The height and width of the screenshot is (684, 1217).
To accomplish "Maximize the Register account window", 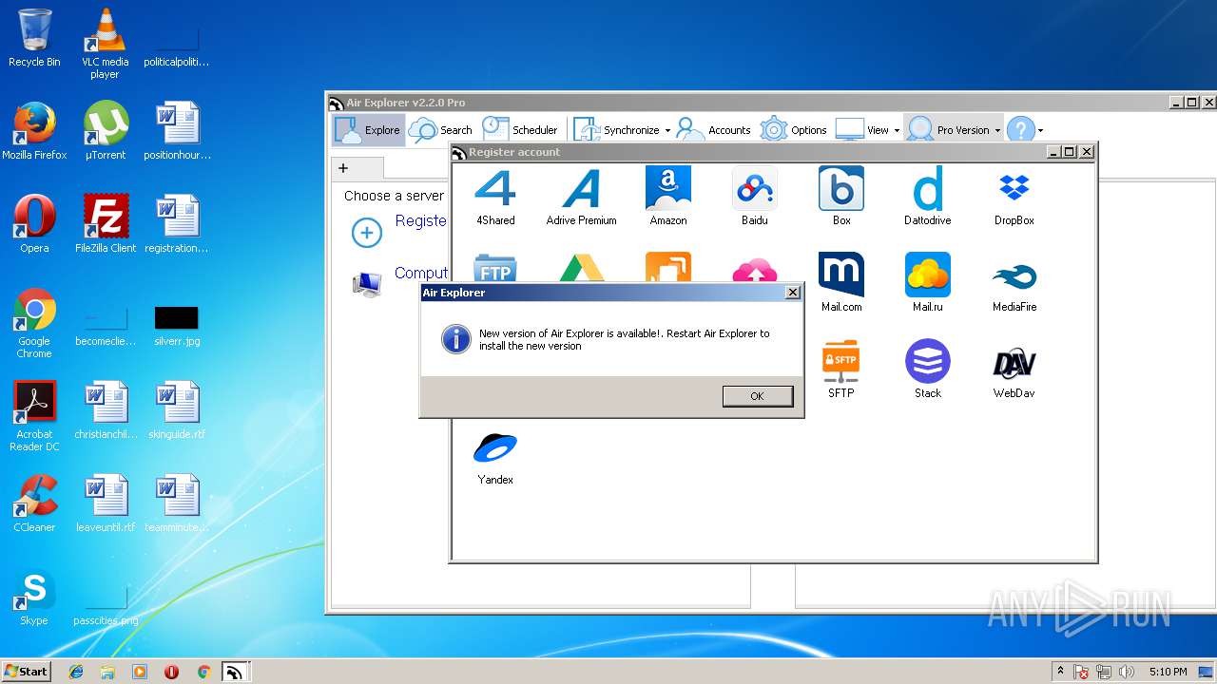I will (1070, 152).
